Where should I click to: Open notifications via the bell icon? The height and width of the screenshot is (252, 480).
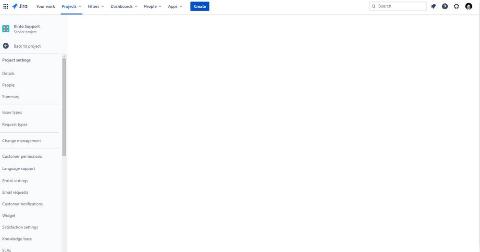[433, 6]
